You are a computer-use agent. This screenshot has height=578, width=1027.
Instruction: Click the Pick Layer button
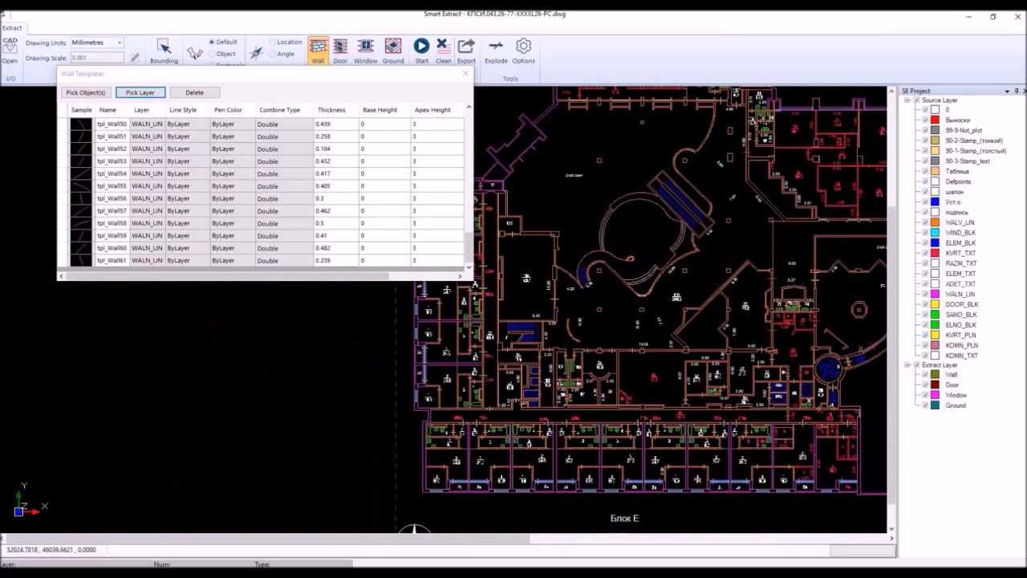click(140, 92)
